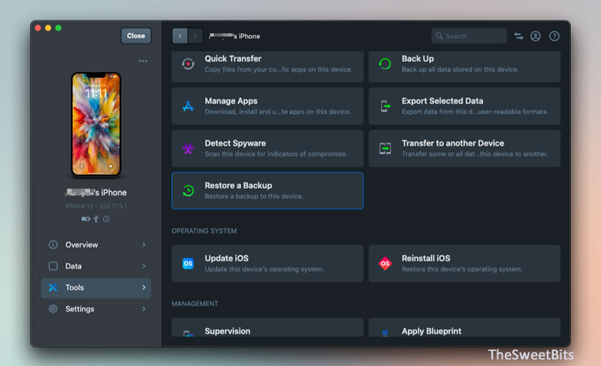The height and width of the screenshot is (366, 601).
Task: Open the Supervision card
Action: pos(267,328)
